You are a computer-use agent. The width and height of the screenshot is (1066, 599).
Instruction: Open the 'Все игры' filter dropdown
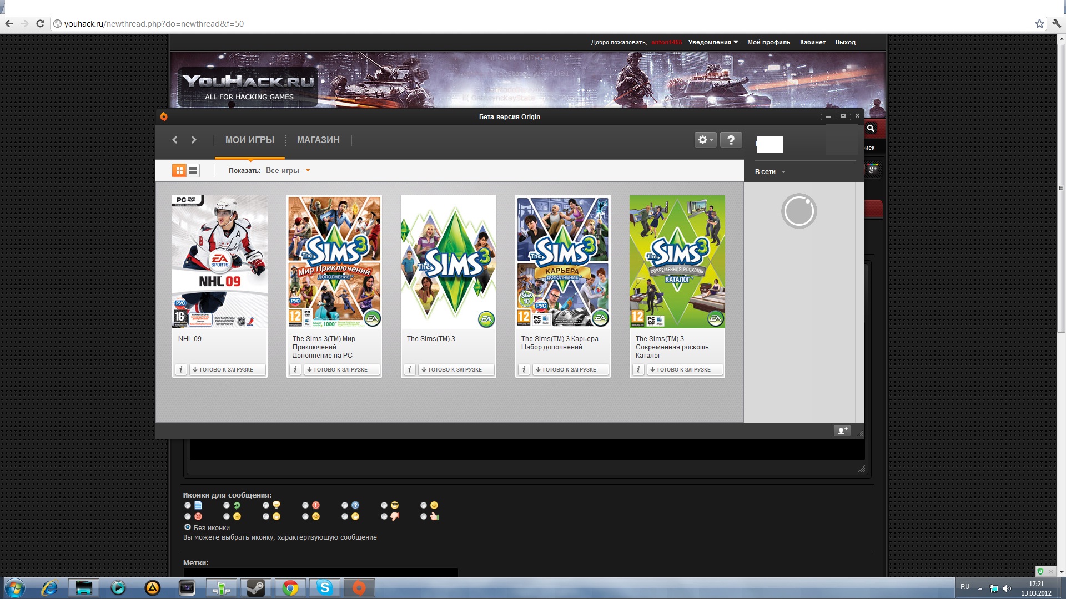[288, 171]
